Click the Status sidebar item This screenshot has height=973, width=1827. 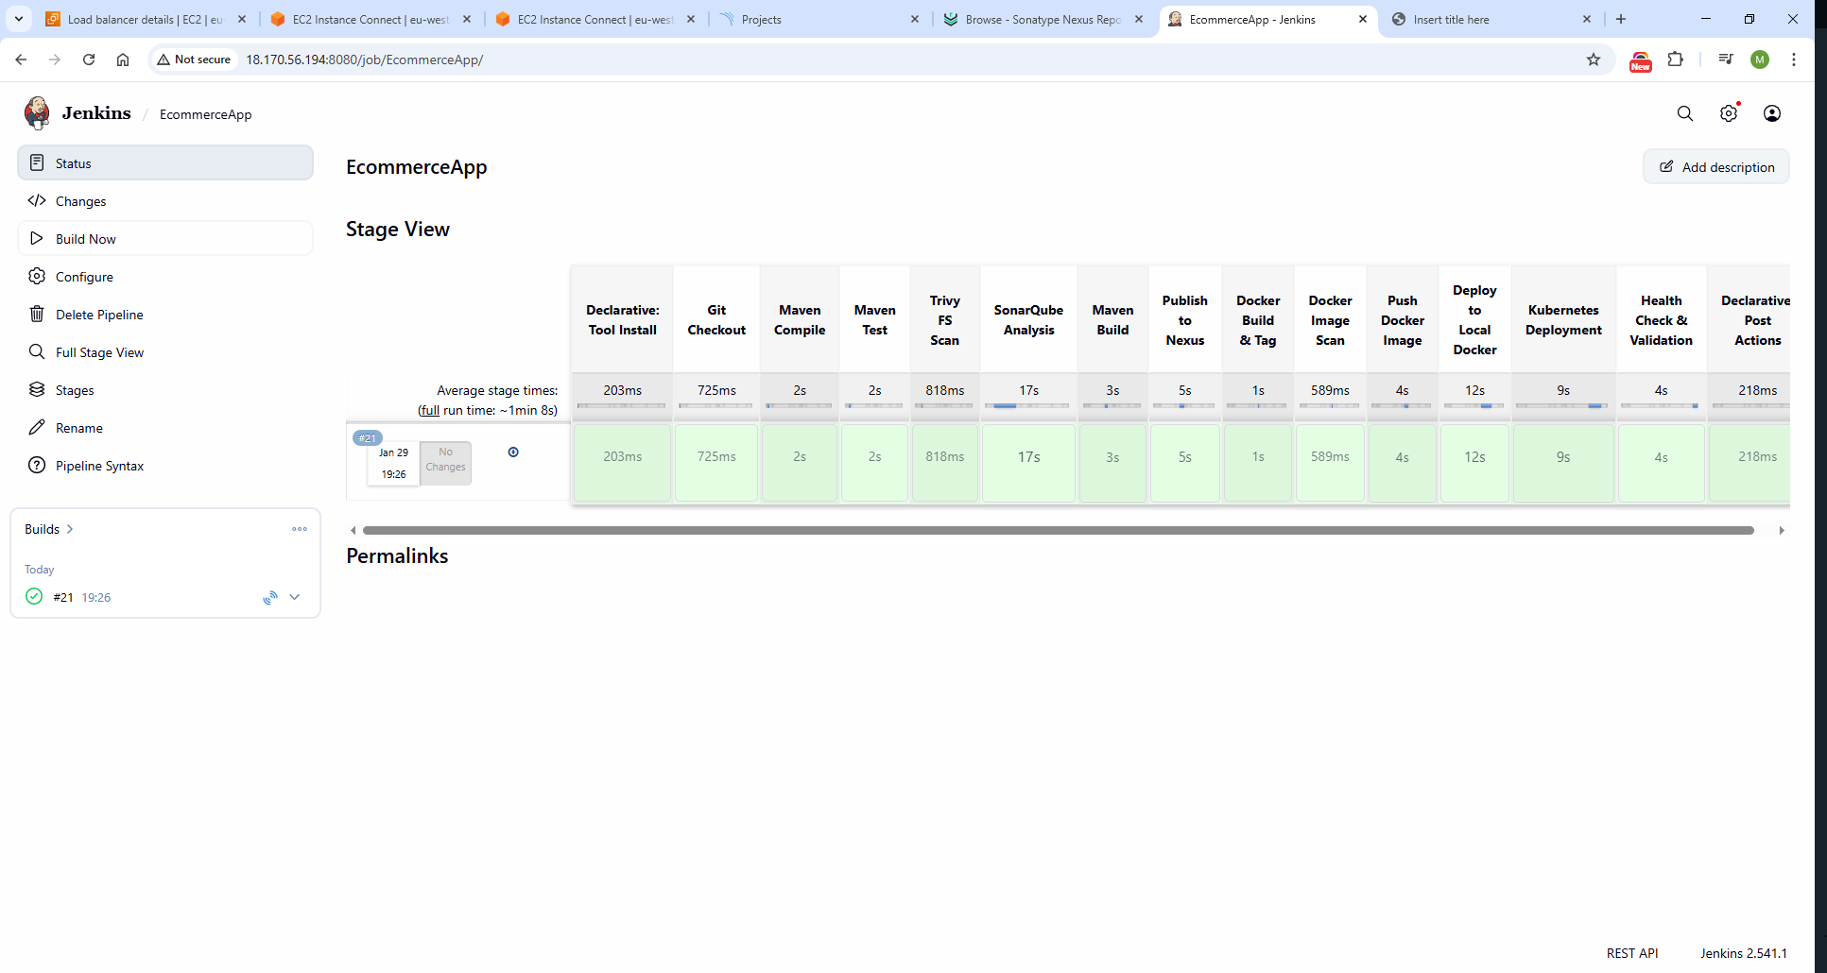(x=165, y=162)
